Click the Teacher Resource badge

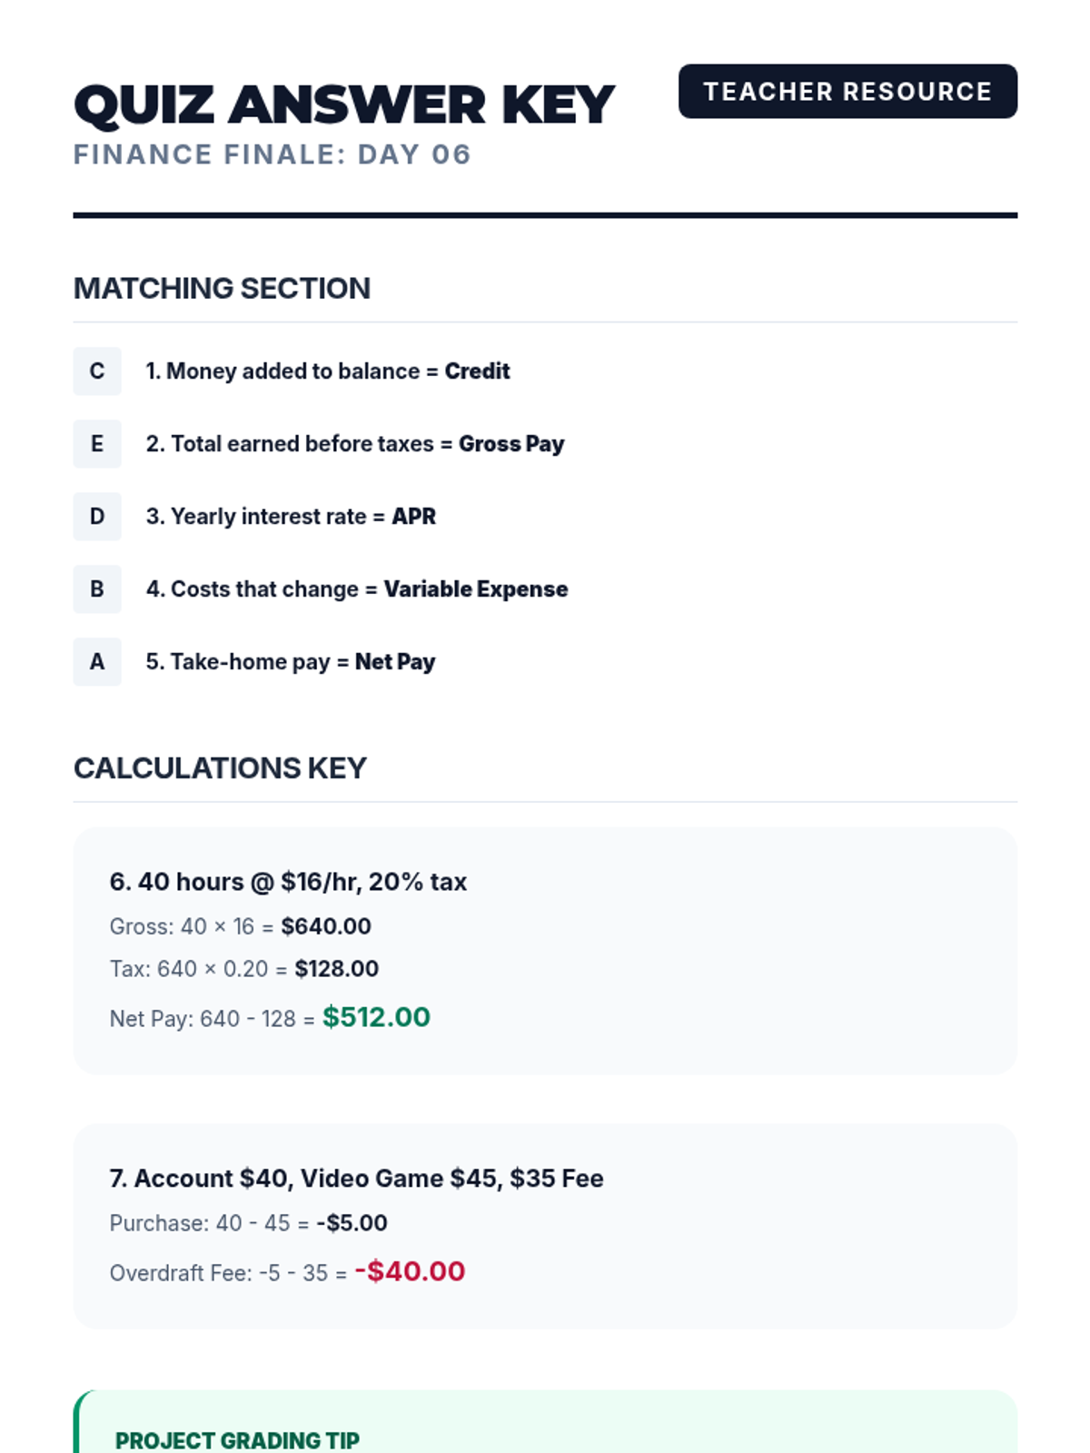pos(847,92)
